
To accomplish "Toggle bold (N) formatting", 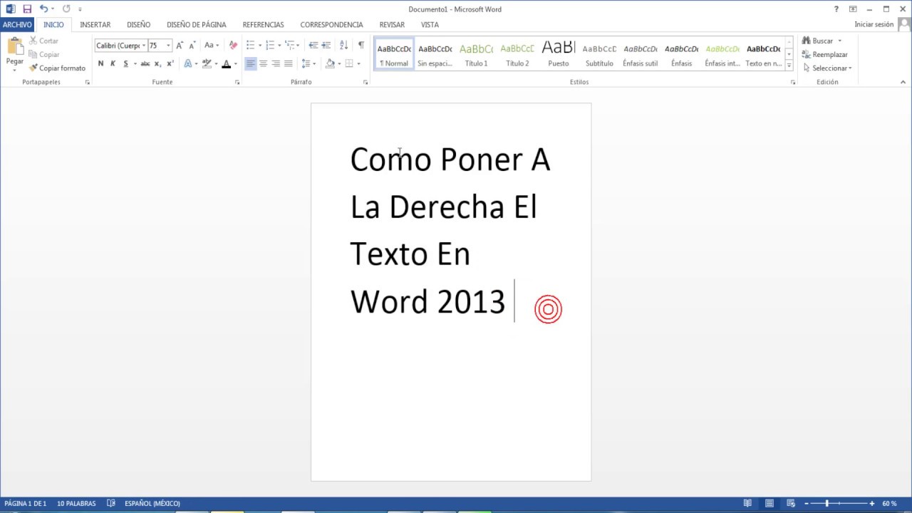I will [100, 63].
